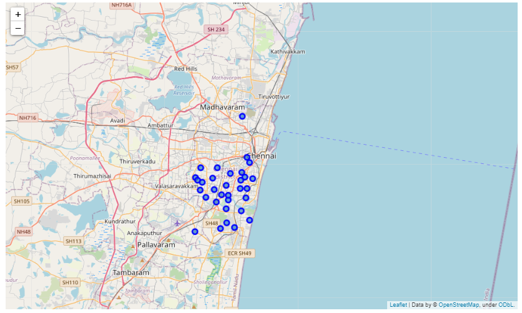Click the Kundrathur label

[x=120, y=221]
